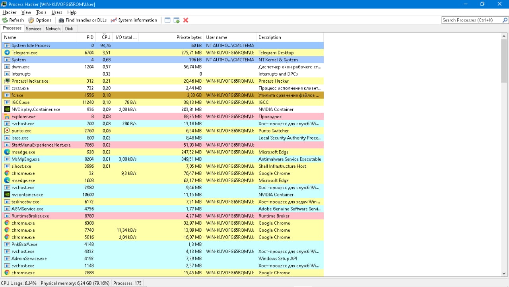This screenshot has width=509, height=287.
Task: Select the StartMenuExperienceHost.exe row
Action: coord(163,145)
